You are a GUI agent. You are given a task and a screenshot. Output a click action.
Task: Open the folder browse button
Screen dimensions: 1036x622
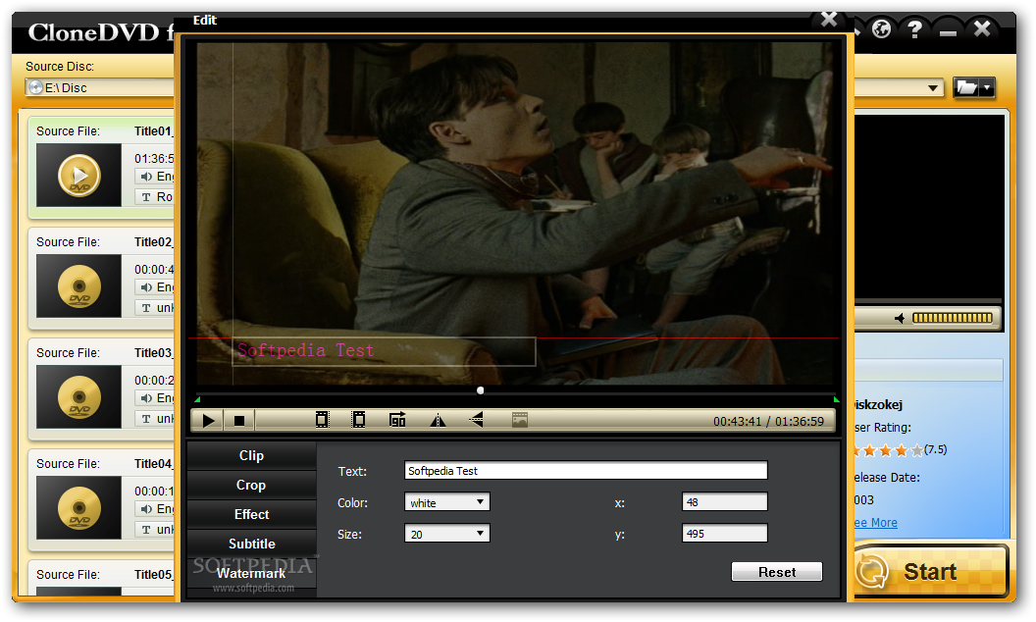tap(966, 87)
